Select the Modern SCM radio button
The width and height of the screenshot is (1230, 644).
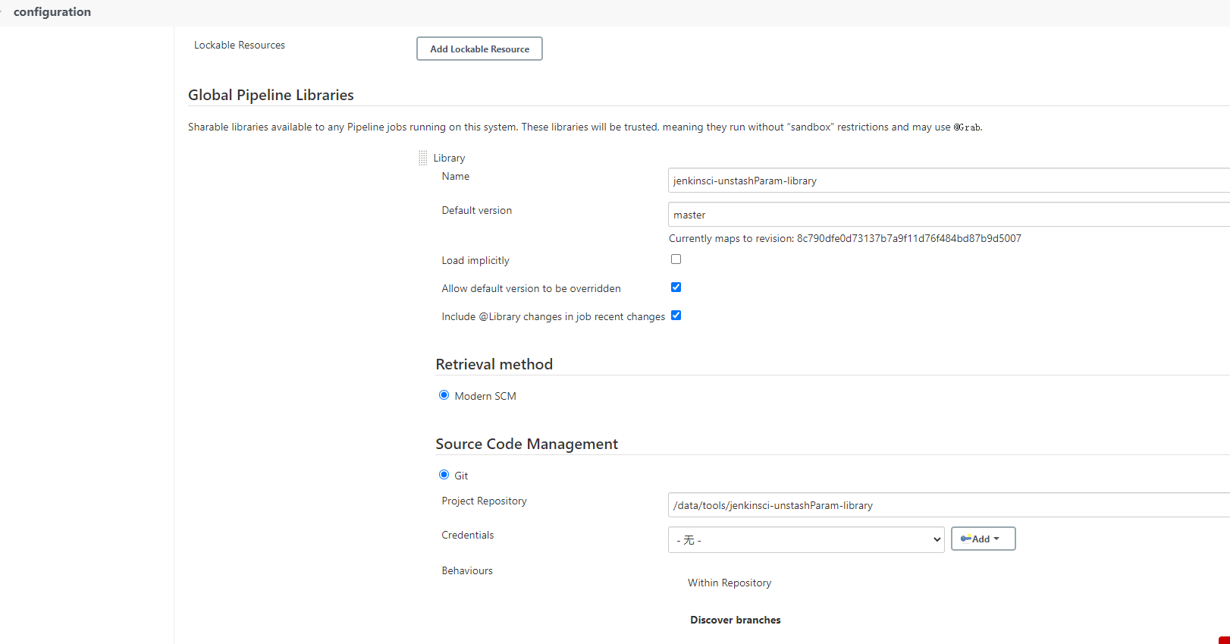point(444,395)
